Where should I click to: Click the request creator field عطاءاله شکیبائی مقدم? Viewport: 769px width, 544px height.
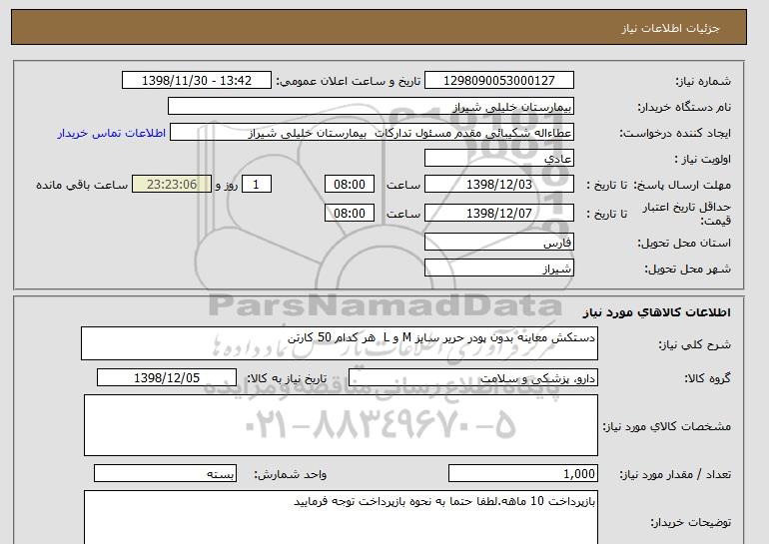(372, 133)
